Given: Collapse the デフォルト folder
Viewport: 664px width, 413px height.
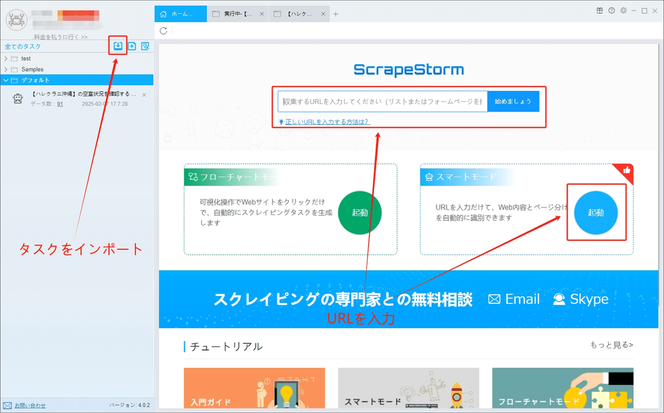Looking at the screenshot, I should [6, 80].
